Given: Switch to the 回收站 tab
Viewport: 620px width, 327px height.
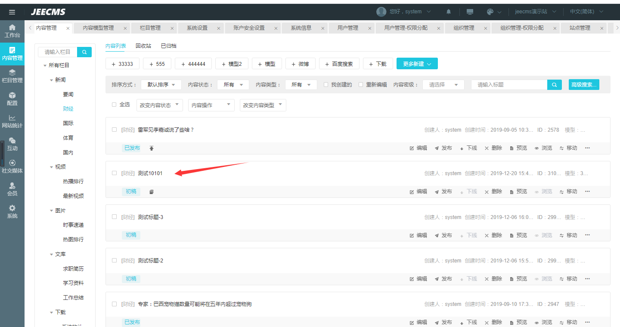Looking at the screenshot, I should (143, 46).
